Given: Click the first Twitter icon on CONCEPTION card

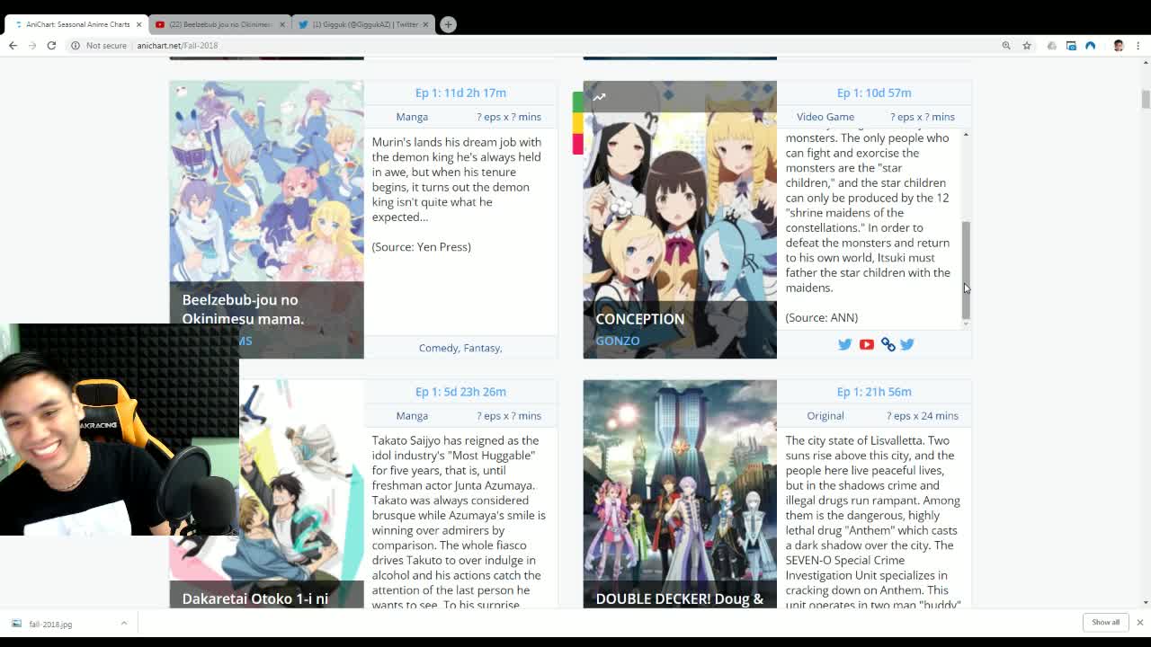Looking at the screenshot, I should [x=844, y=344].
